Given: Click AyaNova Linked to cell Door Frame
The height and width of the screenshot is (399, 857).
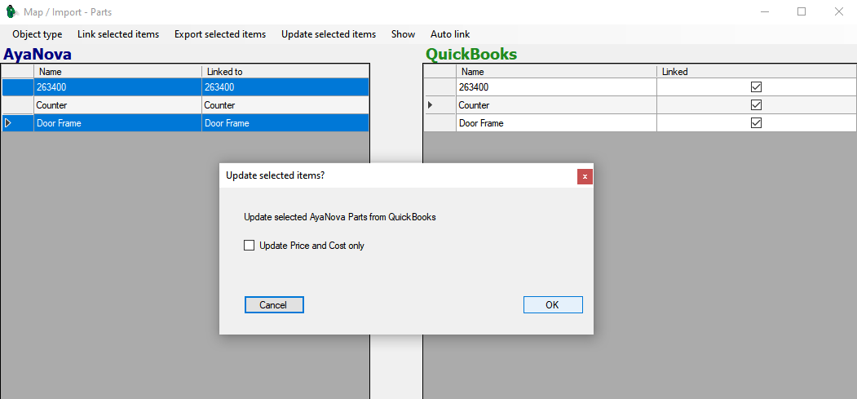Looking at the screenshot, I should pyautogui.click(x=285, y=123).
